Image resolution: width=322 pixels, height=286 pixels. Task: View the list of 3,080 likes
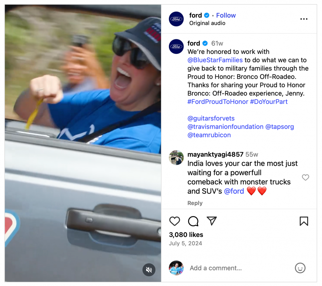[x=186, y=235]
